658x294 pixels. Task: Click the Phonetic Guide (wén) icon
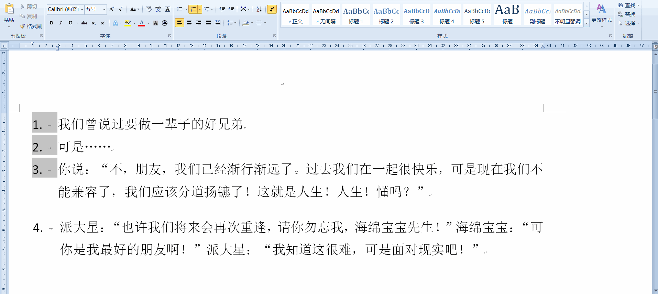pyautogui.click(x=158, y=9)
